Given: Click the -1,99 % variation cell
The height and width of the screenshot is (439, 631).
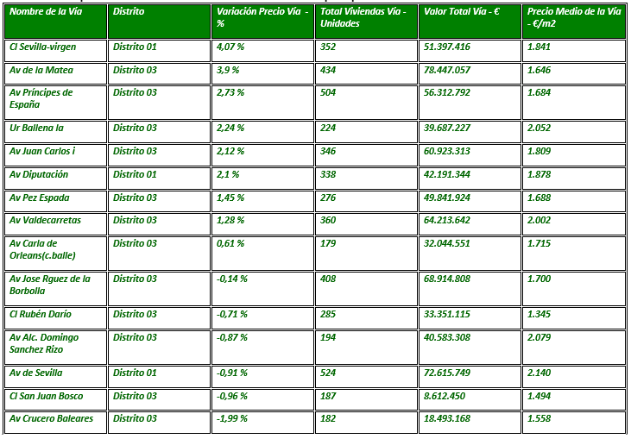Looking at the screenshot, I should (232, 418).
